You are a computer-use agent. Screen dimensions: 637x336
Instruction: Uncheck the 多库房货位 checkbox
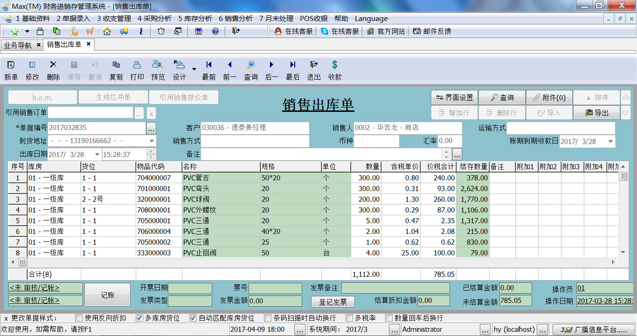pyautogui.click(x=139, y=318)
